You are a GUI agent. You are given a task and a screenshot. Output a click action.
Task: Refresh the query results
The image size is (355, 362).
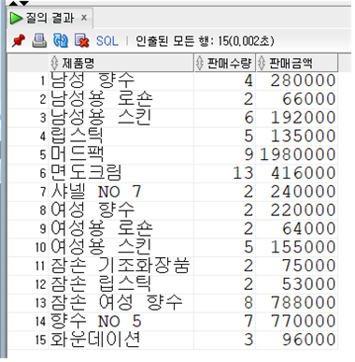click(61, 40)
